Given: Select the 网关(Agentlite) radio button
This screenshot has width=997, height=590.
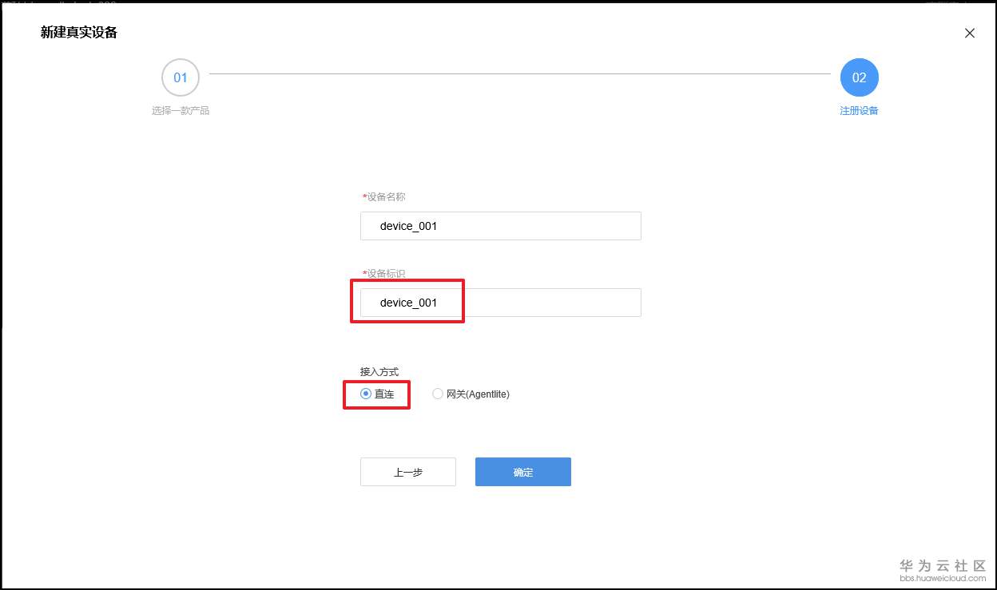Looking at the screenshot, I should 438,394.
